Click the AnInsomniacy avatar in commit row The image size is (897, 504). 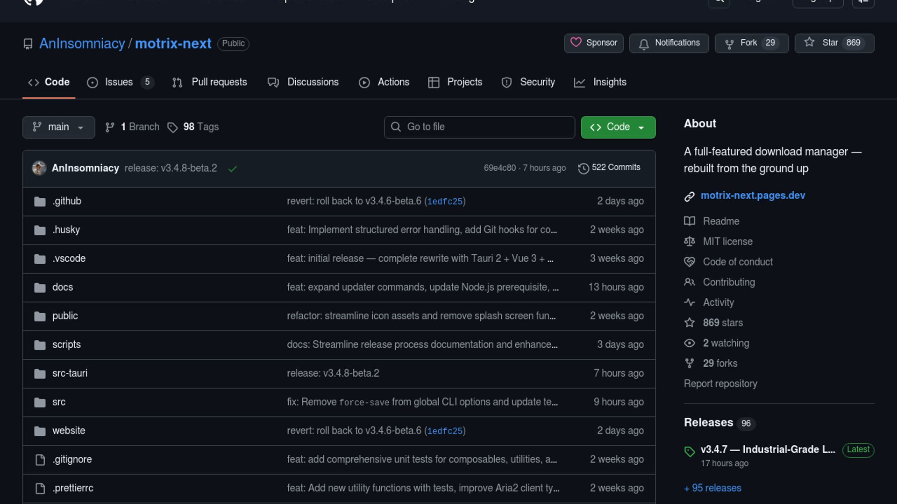click(39, 168)
